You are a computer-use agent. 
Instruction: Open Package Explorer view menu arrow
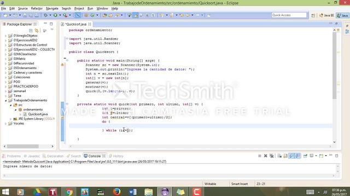click(52, 29)
